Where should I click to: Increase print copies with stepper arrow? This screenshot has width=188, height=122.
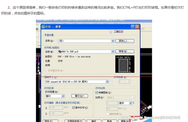[128, 81]
